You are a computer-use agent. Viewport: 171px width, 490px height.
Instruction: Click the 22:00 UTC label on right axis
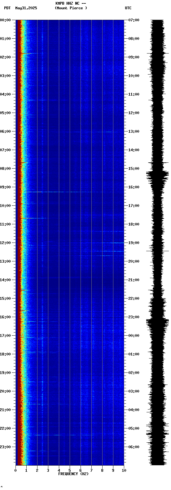click(134, 299)
